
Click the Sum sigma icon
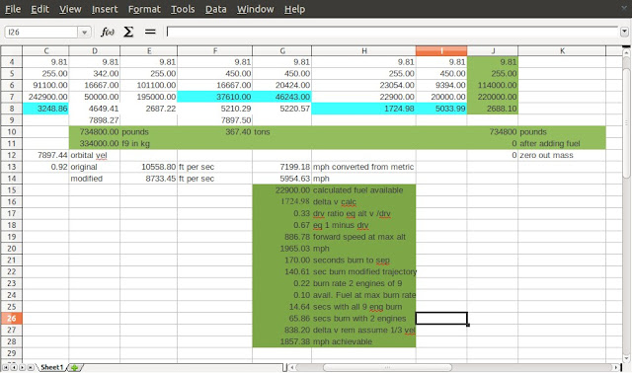pyautogui.click(x=128, y=32)
